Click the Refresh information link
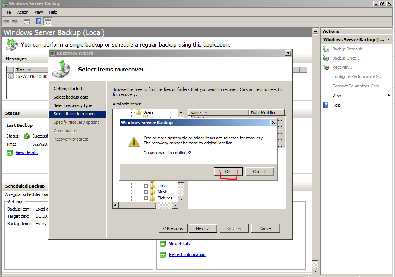Screen dimensions: 395x277 pyautogui.click(x=187, y=254)
